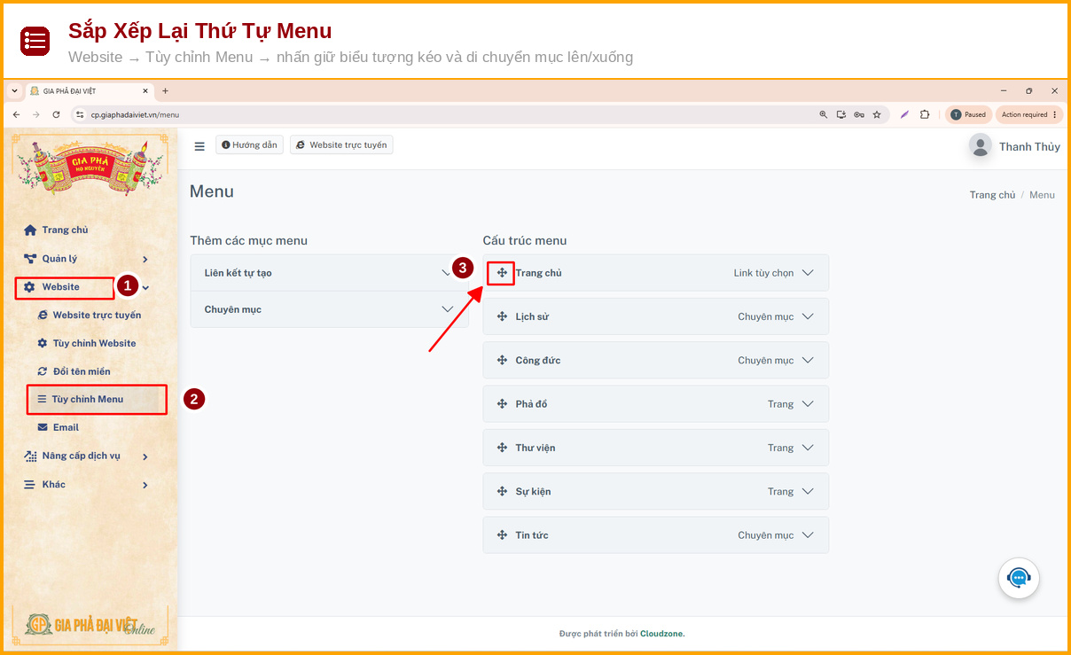Open the tab search dropdown arrow

click(14, 90)
